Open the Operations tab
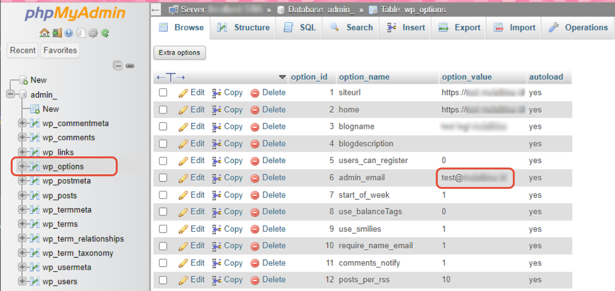Screen dimensions: 615x291 (578, 28)
